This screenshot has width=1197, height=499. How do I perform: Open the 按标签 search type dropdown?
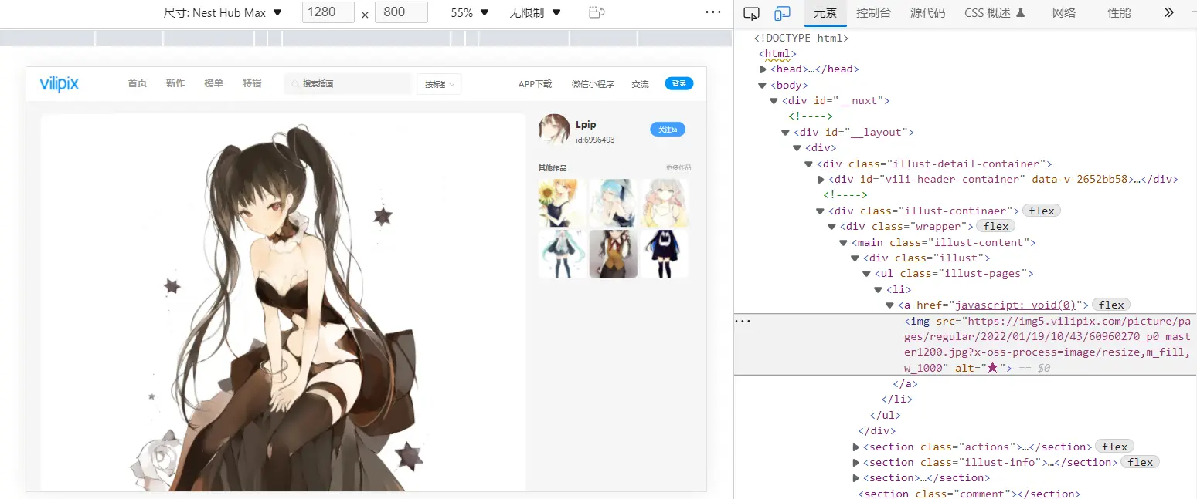(439, 84)
